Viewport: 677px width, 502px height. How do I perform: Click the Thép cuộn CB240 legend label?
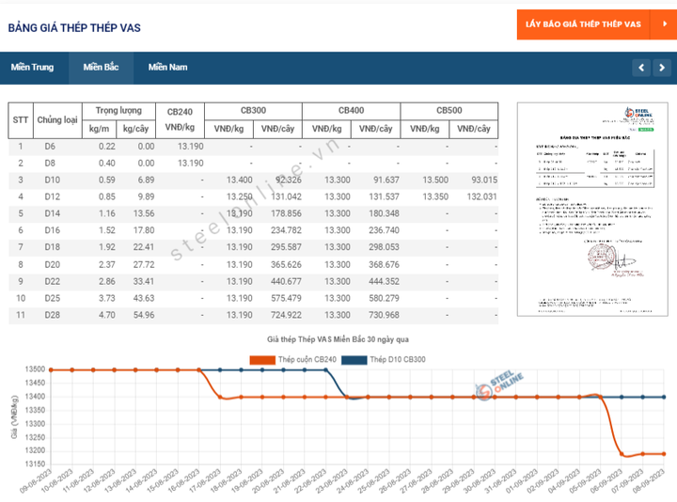click(307, 359)
